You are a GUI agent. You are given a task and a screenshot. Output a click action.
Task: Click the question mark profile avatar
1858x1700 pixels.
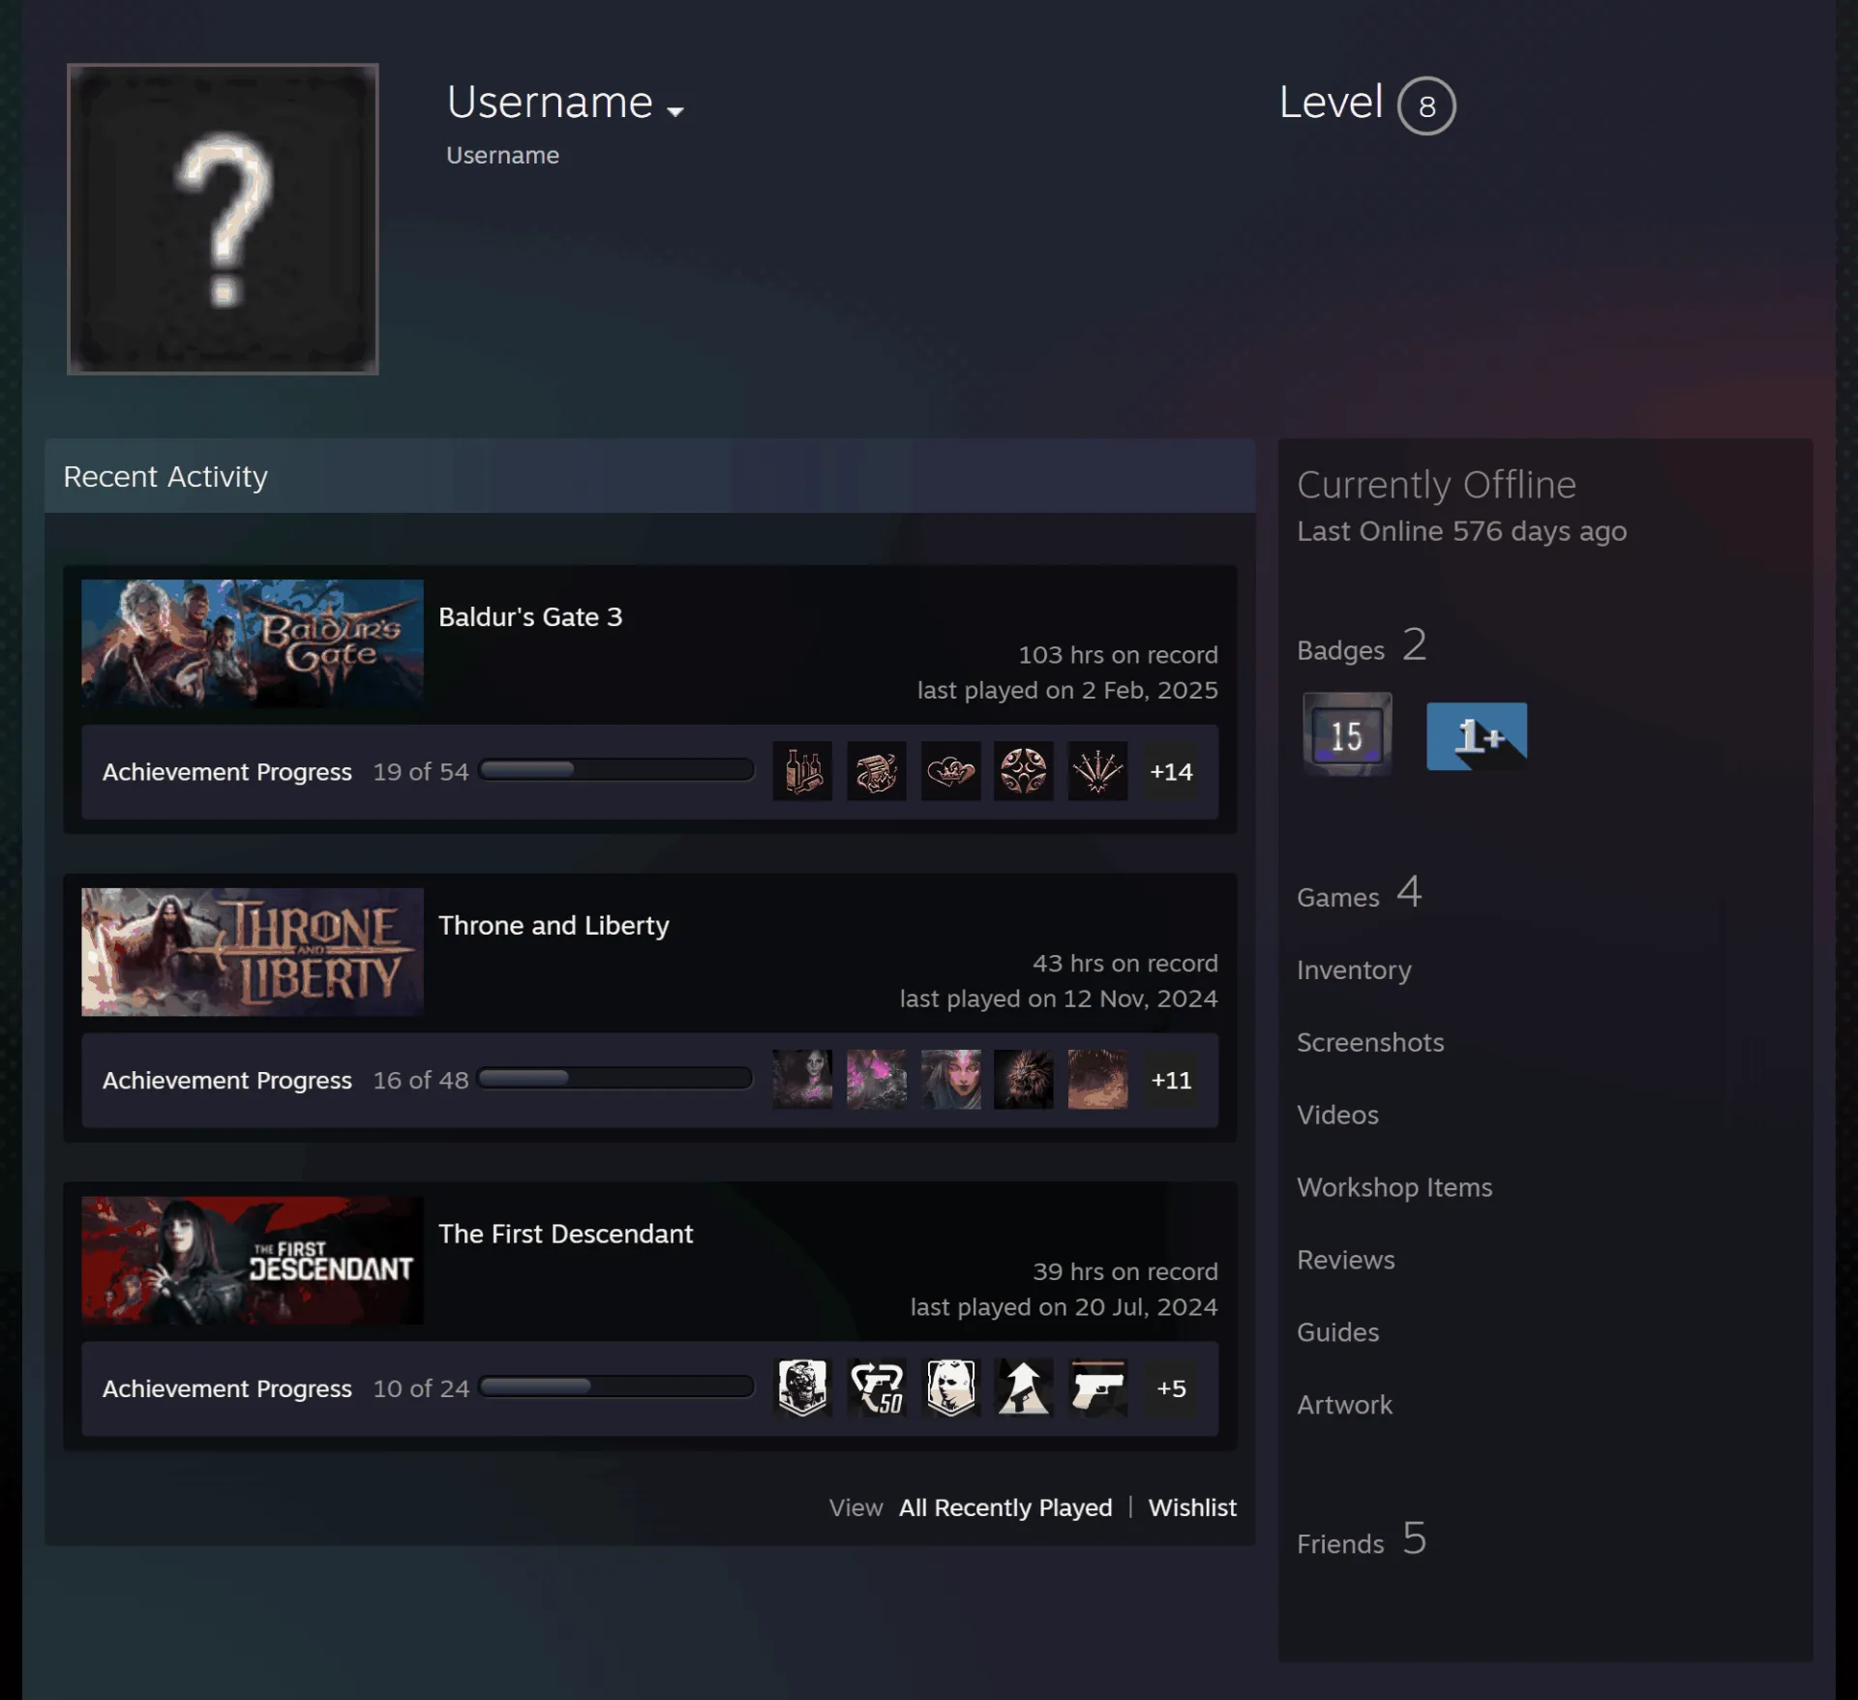[x=223, y=219]
